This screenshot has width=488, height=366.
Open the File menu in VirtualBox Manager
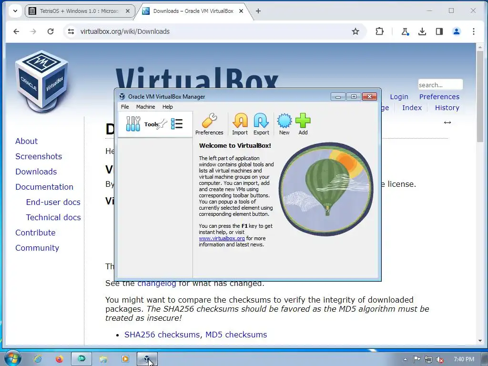click(125, 107)
